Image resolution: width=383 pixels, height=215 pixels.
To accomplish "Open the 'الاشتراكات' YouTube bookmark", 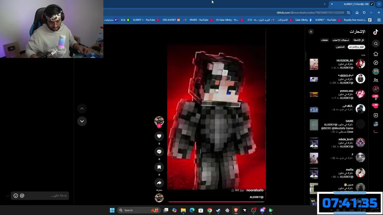I will pyautogui.click(x=285, y=20).
